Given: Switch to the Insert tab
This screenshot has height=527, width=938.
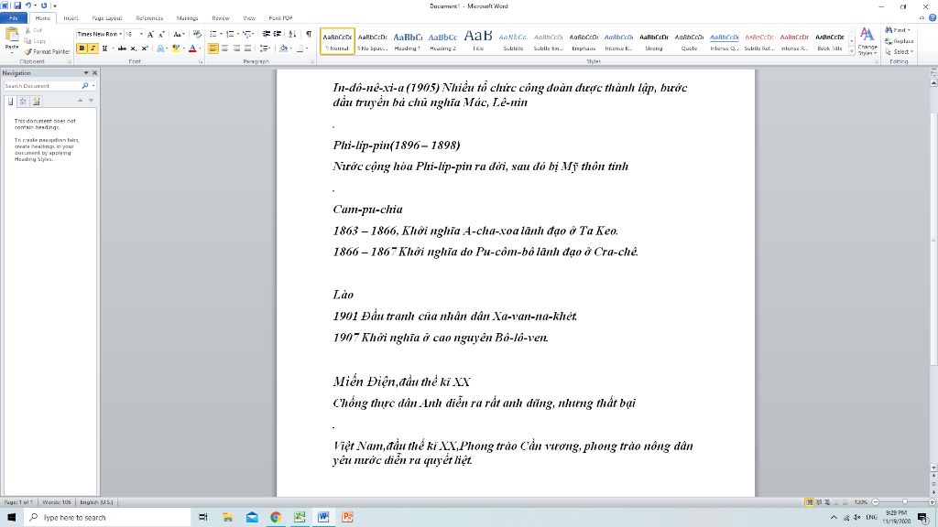Looking at the screenshot, I should click(x=71, y=18).
